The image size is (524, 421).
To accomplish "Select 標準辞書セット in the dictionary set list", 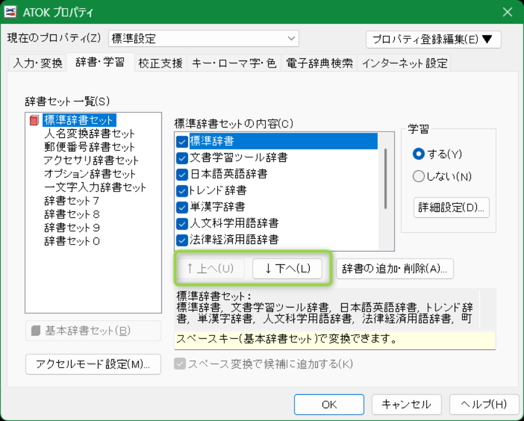I will pos(79,120).
